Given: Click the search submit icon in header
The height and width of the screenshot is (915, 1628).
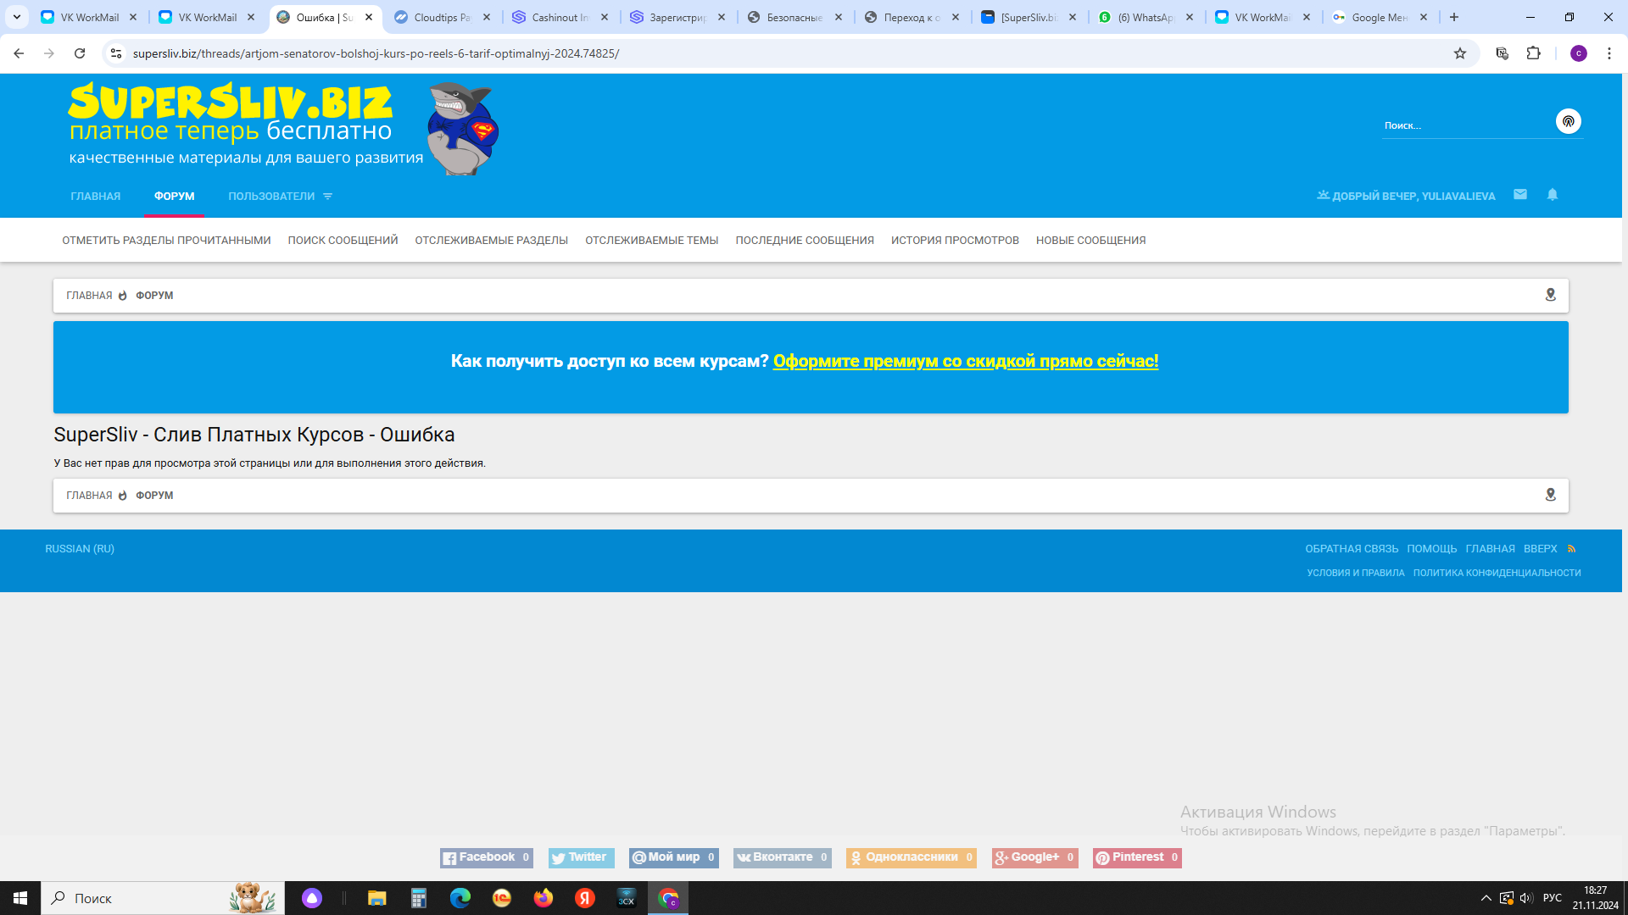Looking at the screenshot, I should (x=1568, y=122).
